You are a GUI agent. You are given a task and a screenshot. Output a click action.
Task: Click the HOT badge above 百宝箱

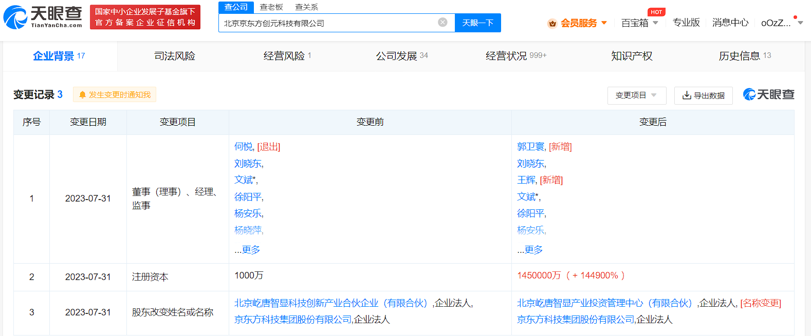click(656, 12)
